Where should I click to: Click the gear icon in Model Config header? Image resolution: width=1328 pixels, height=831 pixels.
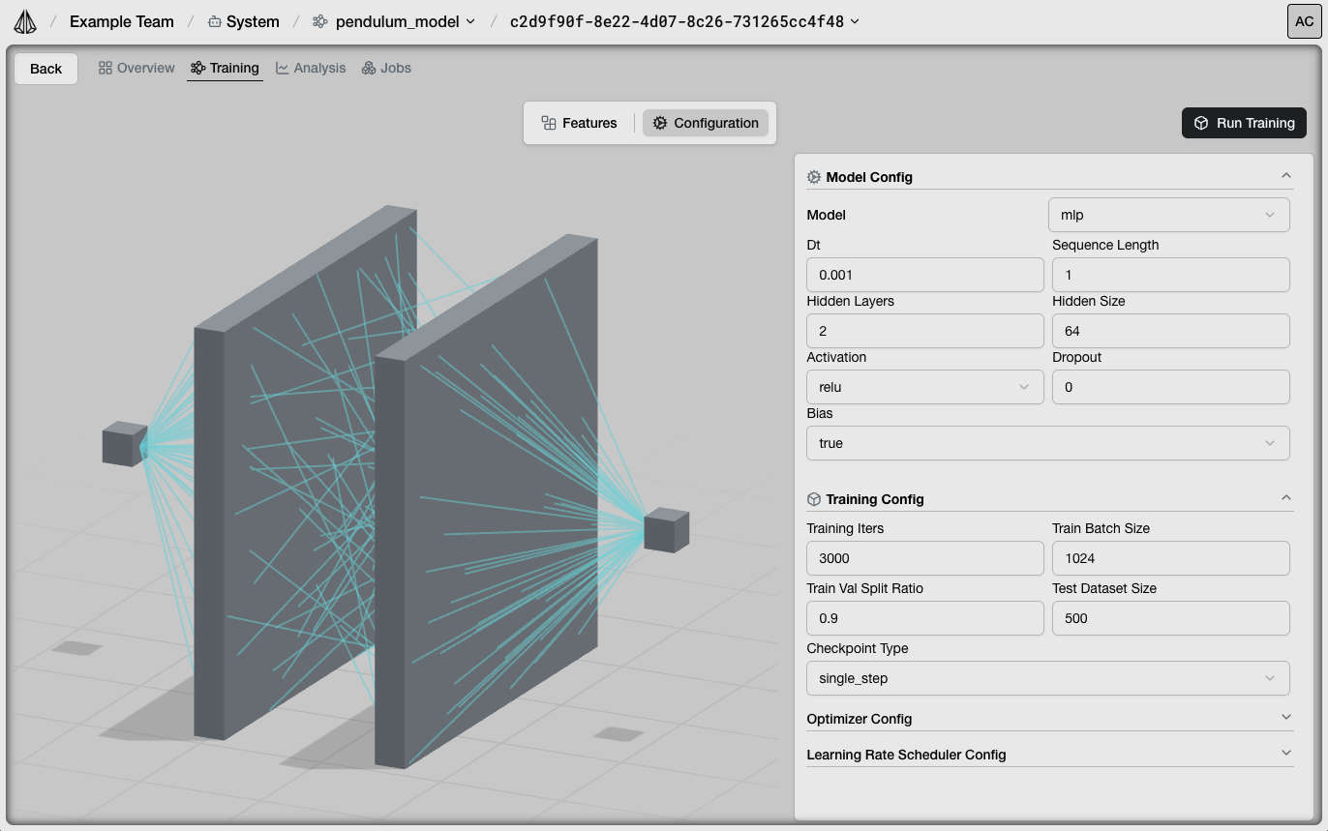813,177
